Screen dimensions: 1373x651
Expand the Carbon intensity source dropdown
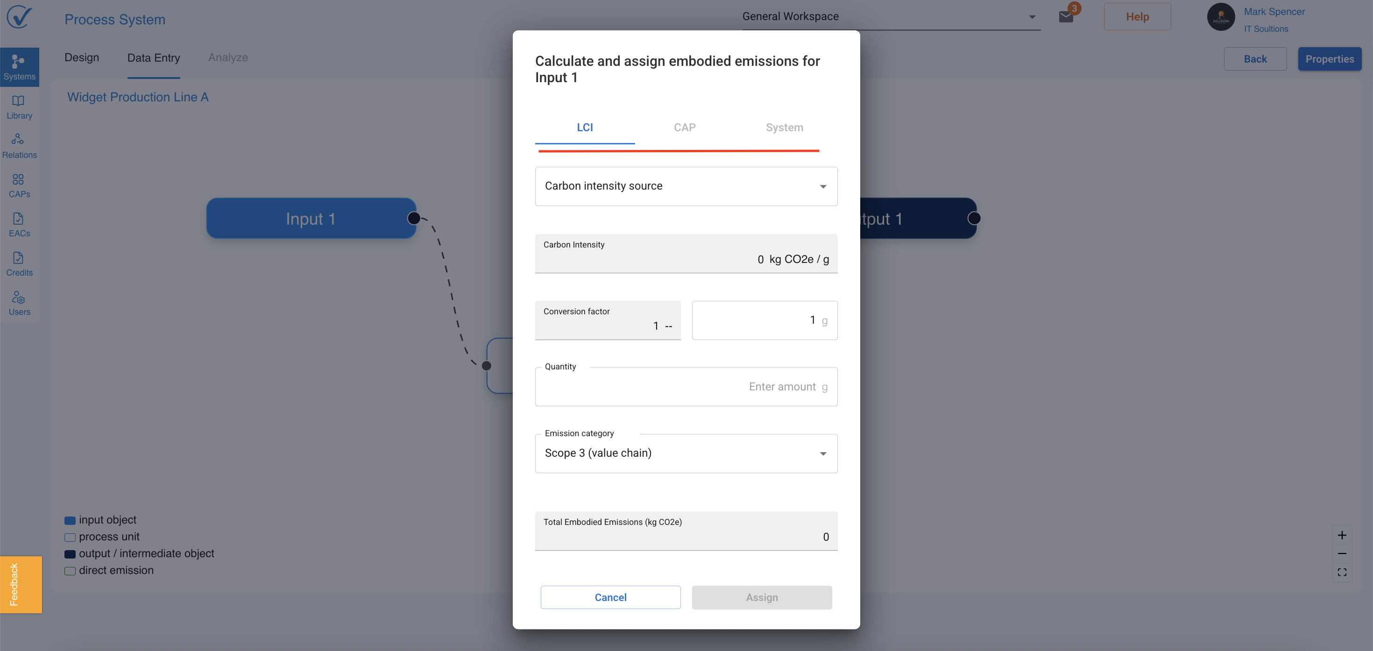pos(686,186)
